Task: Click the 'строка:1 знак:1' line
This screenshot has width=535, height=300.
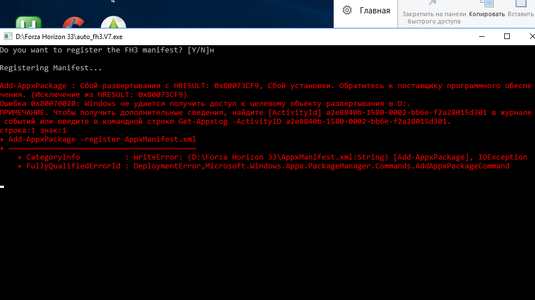Action: tap(34, 130)
